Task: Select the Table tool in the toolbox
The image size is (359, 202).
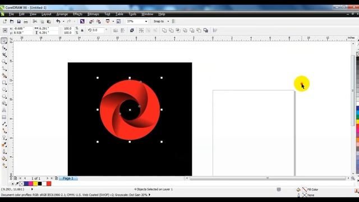Action: [x=4, y=117]
